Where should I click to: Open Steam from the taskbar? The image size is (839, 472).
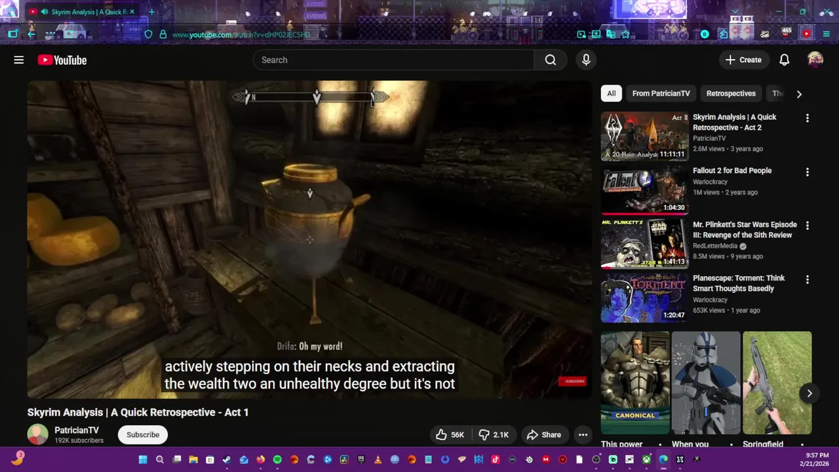[x=227, y=460]
